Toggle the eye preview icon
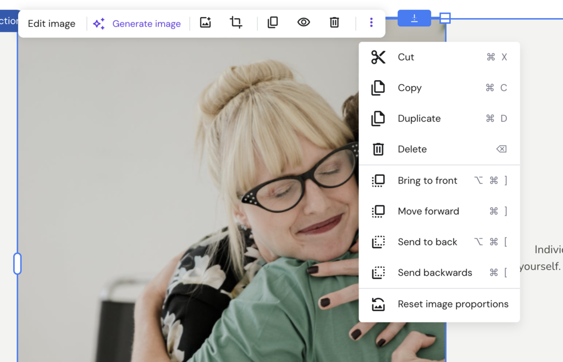Viewport: 563px width, 362px height. click(303, 23)
